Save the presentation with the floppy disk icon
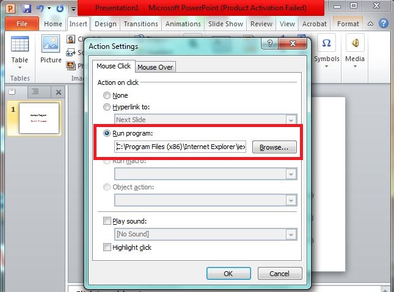This screenshot has height=292, width=394. [x=27, y=9]
